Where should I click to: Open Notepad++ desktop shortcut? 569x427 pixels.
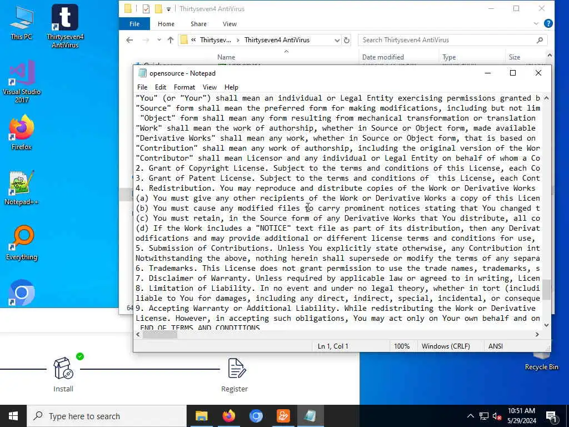22,188
